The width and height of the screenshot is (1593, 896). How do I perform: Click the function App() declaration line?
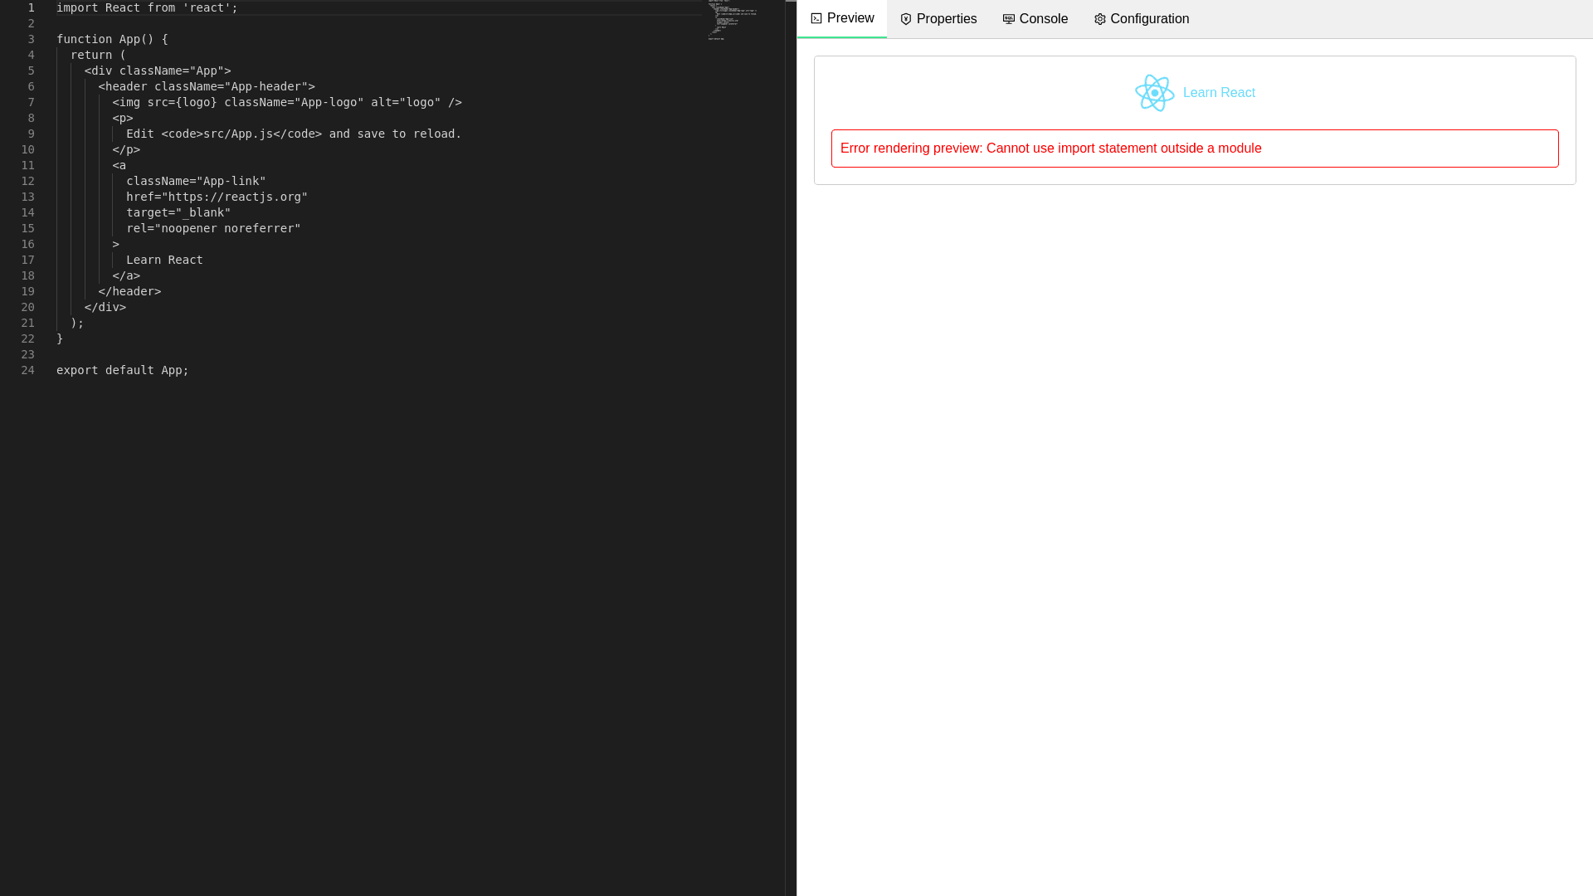(112, 39)
